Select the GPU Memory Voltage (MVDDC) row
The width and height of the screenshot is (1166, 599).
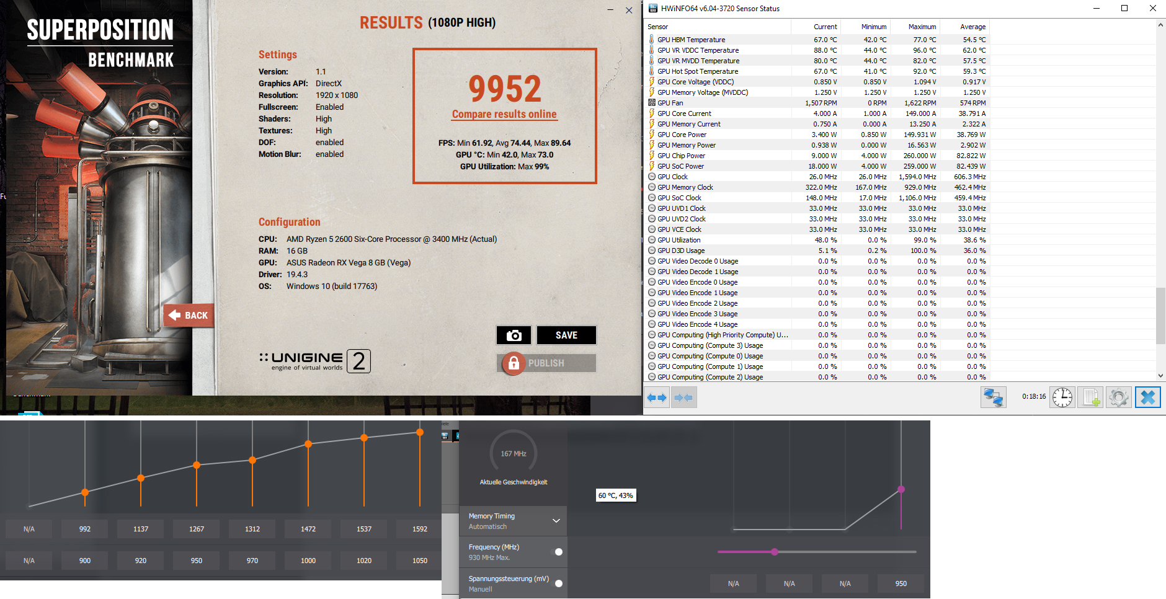817,92
